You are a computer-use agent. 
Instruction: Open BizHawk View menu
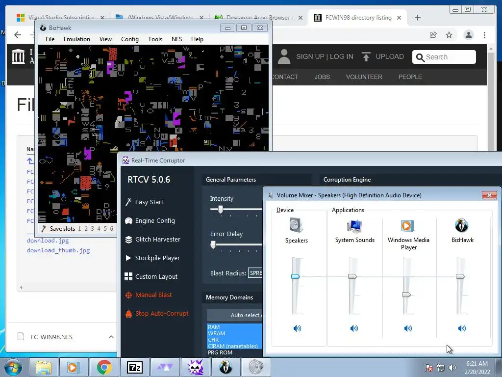coord(105,39)
